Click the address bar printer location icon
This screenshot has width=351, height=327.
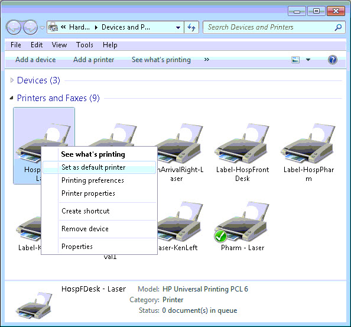tap(53, 27)
